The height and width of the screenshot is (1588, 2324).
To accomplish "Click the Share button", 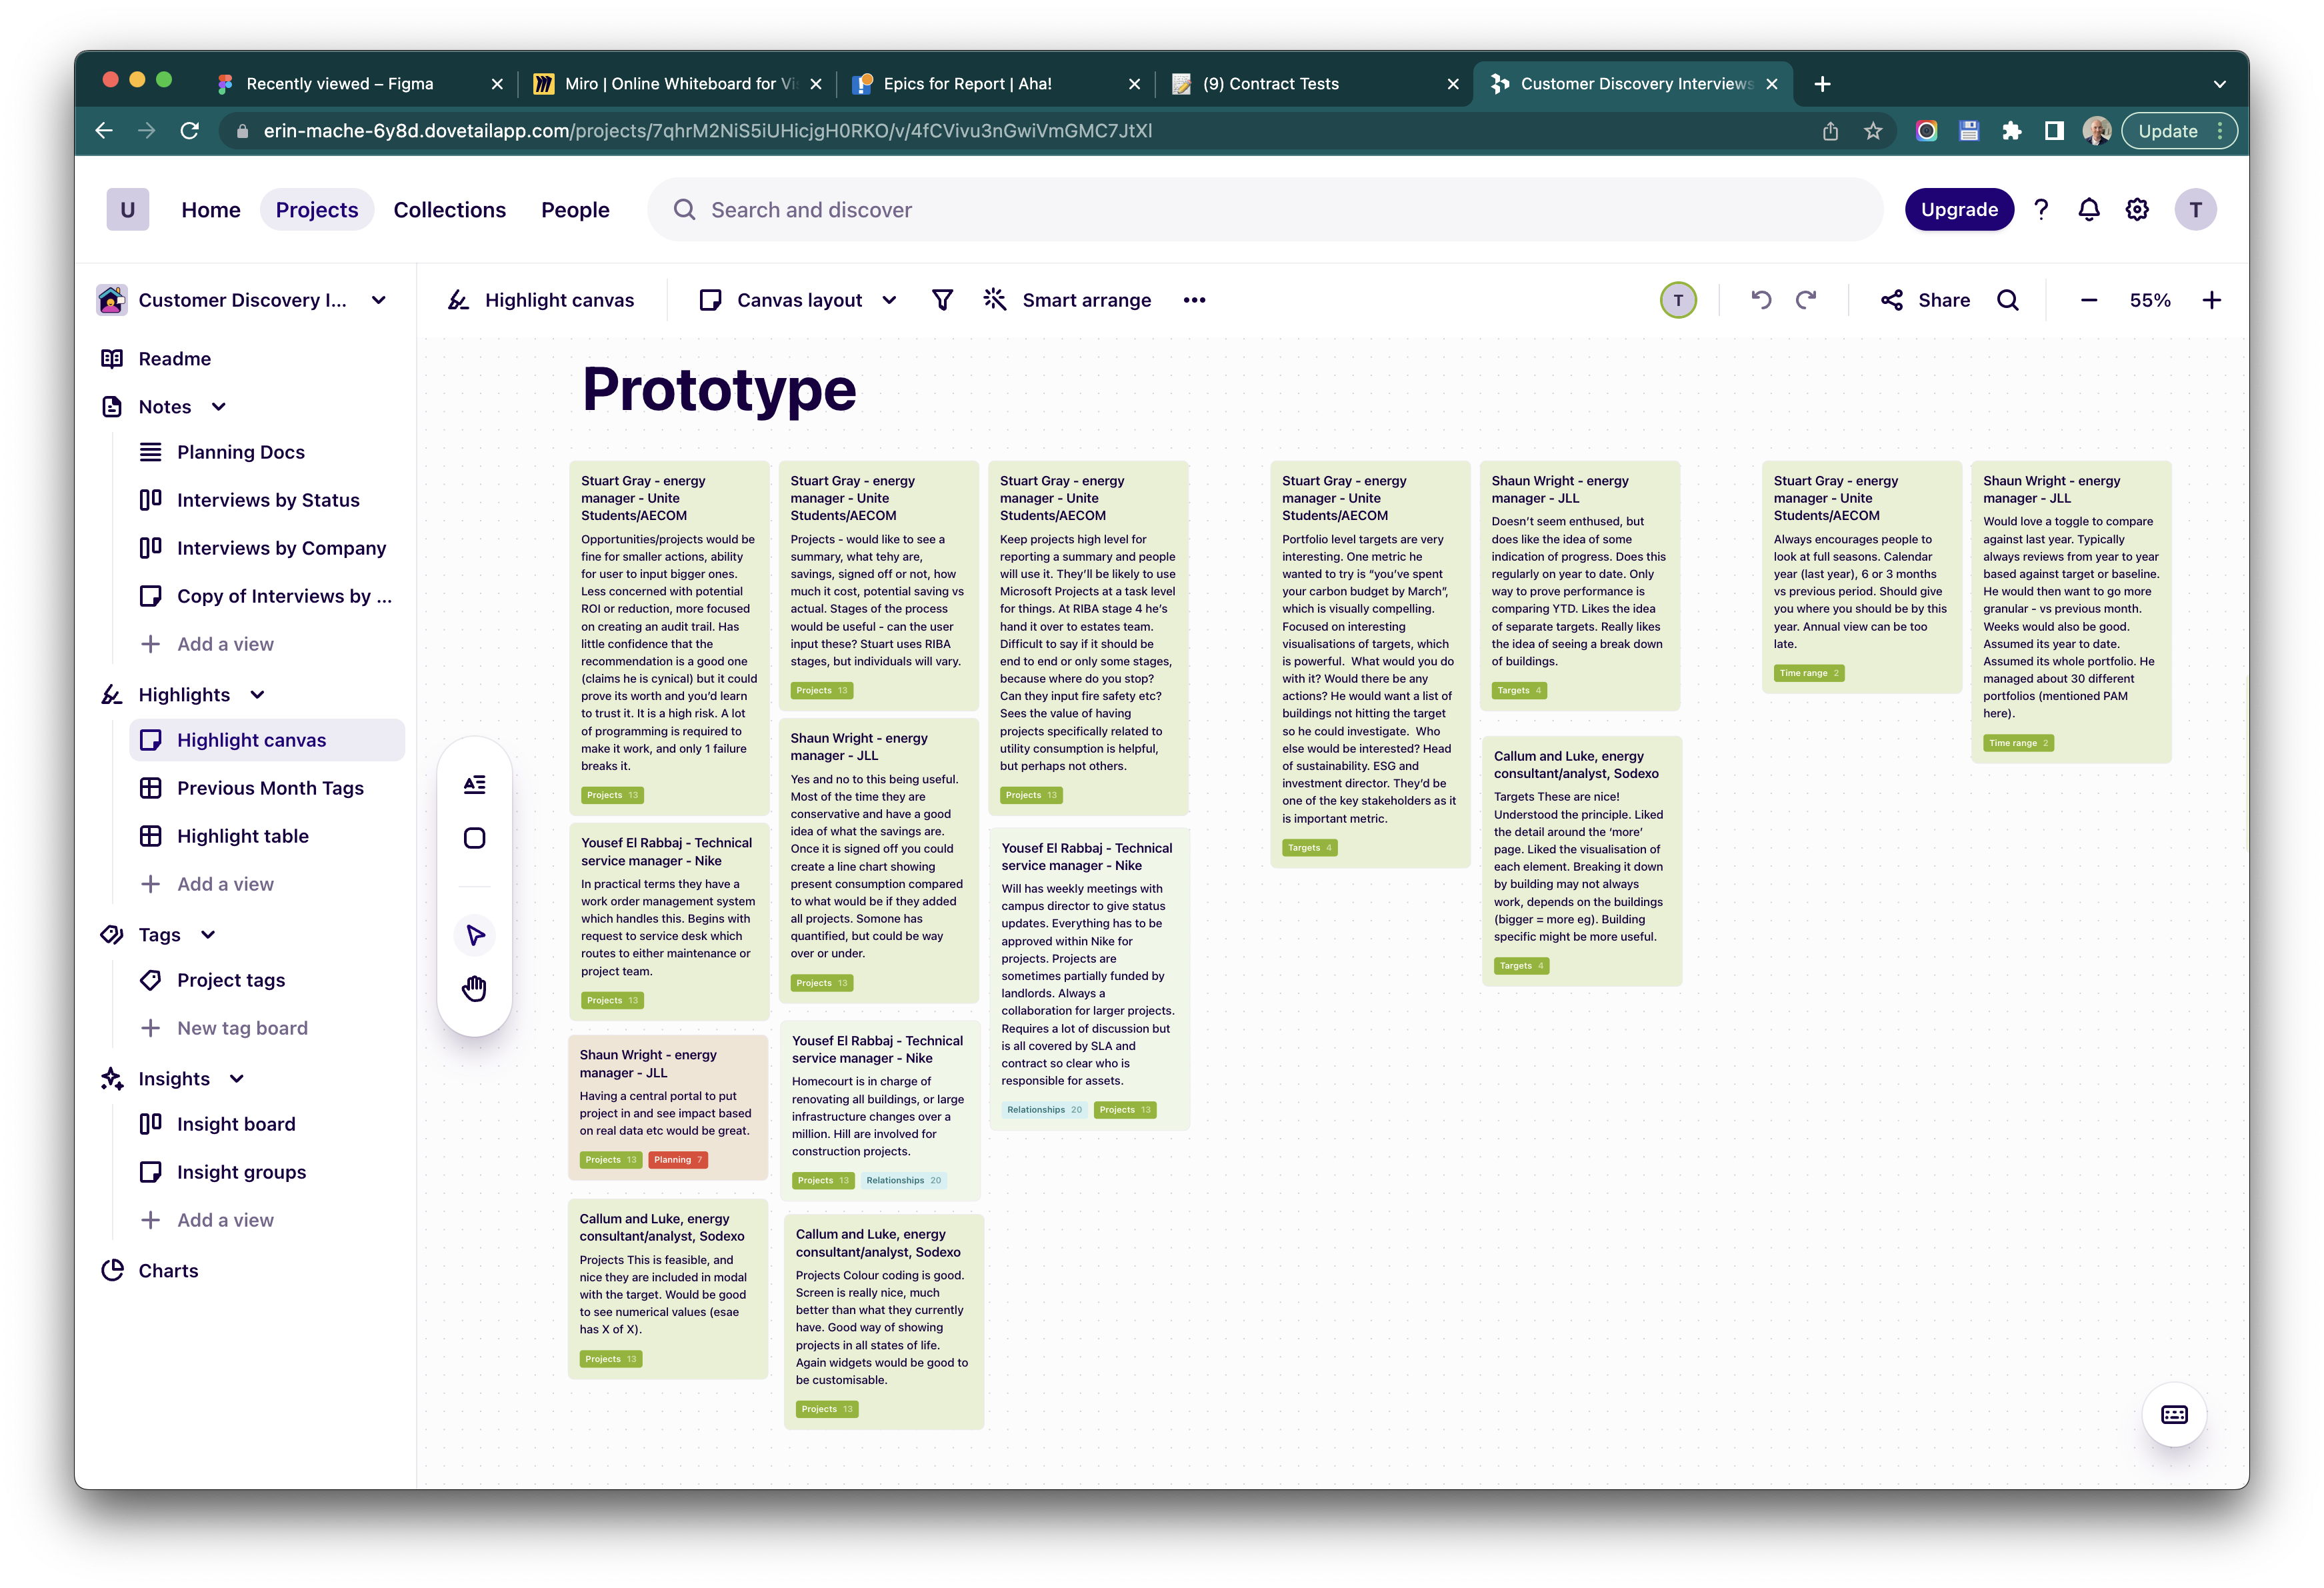I will (x=1925, y=300).
